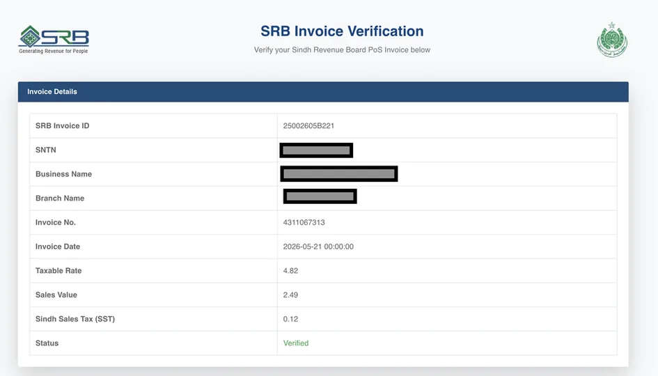Select SST value 0.12
Screen dimensions: 658x376
(x=290, y=319)
